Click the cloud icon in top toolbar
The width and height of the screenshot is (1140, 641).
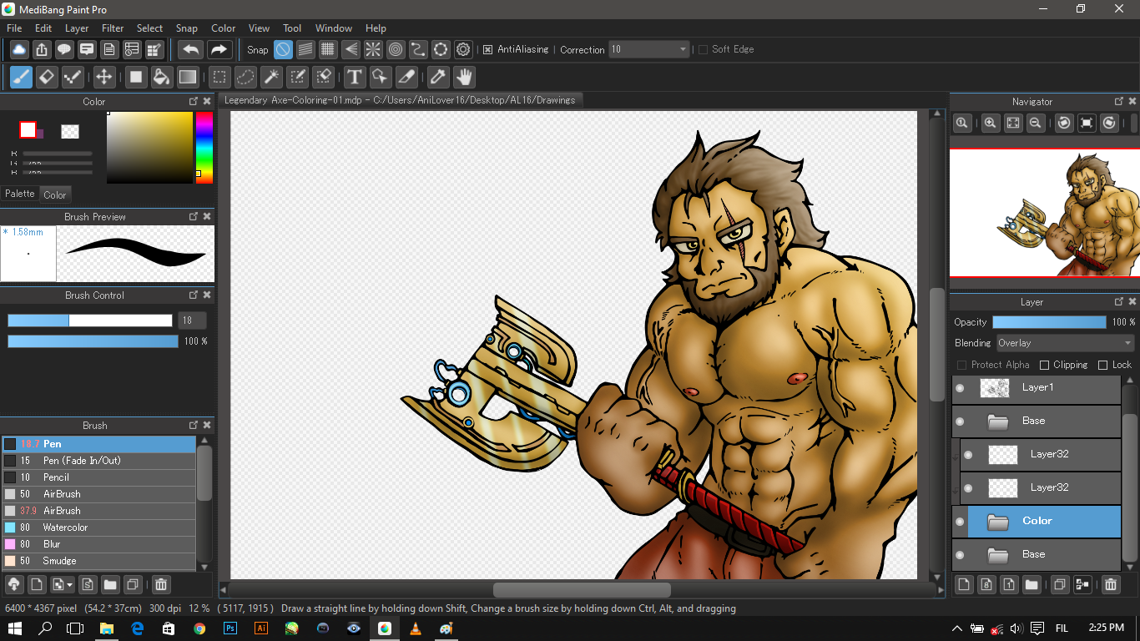tap(18, 49)
